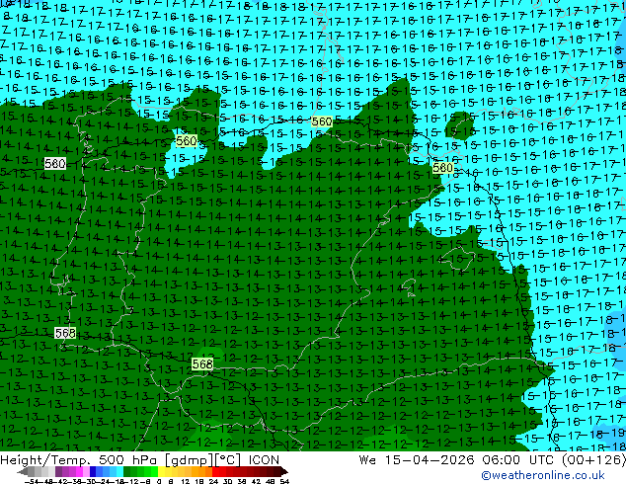This screenshot has width=626, height=484.
Task: Pick the dark purple swatch in legend
Action: click(58, 472)
